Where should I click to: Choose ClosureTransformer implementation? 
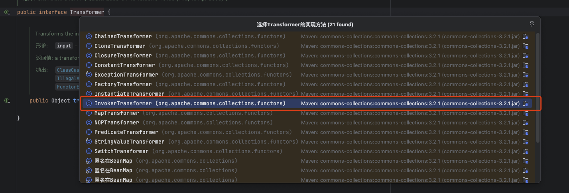[x=123, y=55]
